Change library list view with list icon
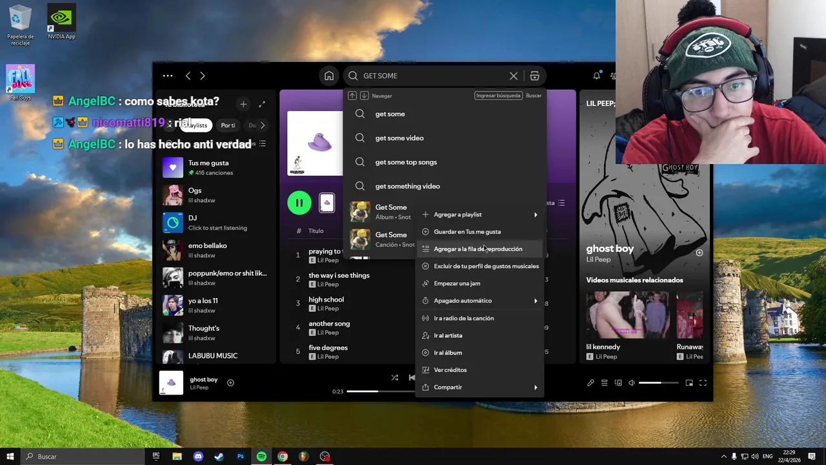This screenshot has height=465, width=826. pos(262,143)
